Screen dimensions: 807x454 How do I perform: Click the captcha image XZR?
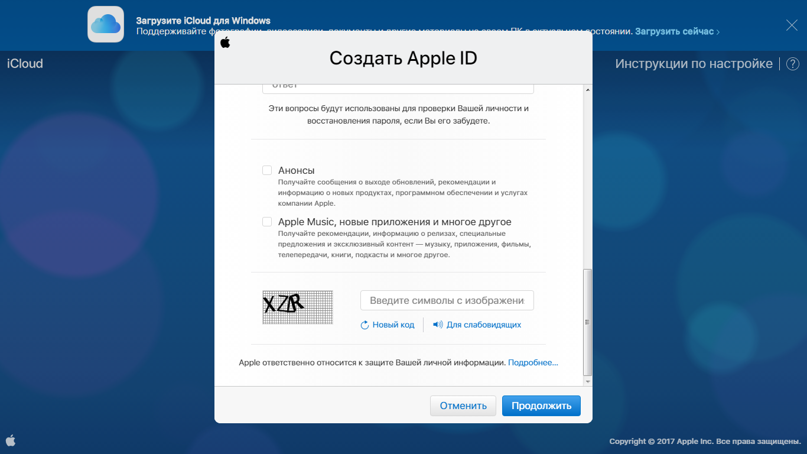(298, 307)
